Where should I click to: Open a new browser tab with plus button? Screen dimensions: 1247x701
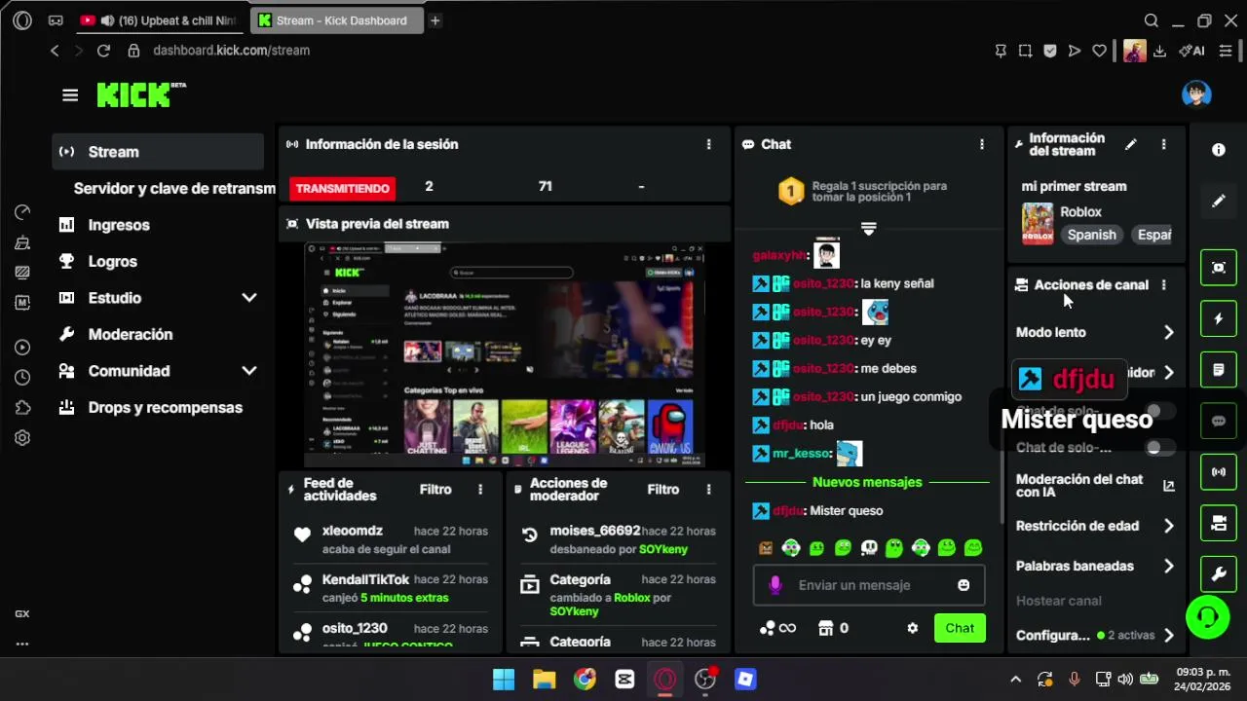pos(435,20)
